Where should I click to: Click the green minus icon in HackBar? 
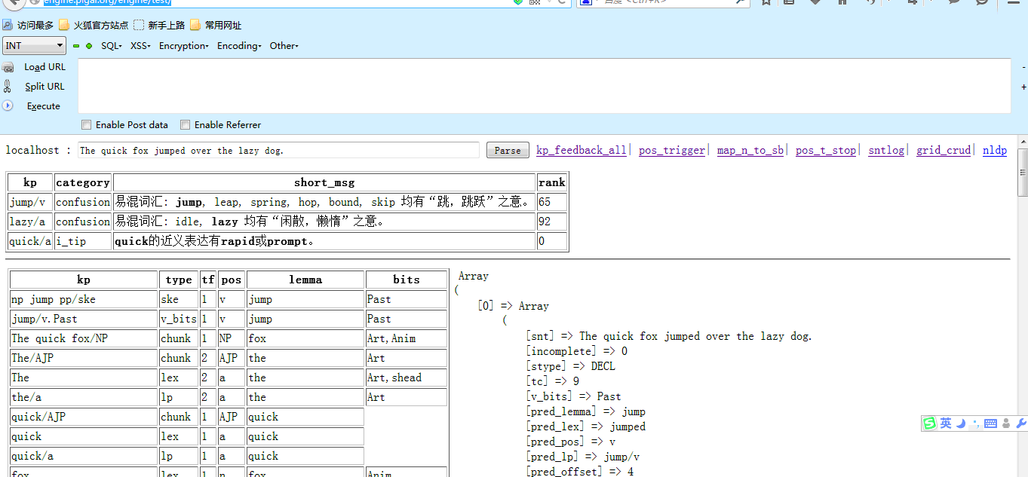(x=76, y=46)
